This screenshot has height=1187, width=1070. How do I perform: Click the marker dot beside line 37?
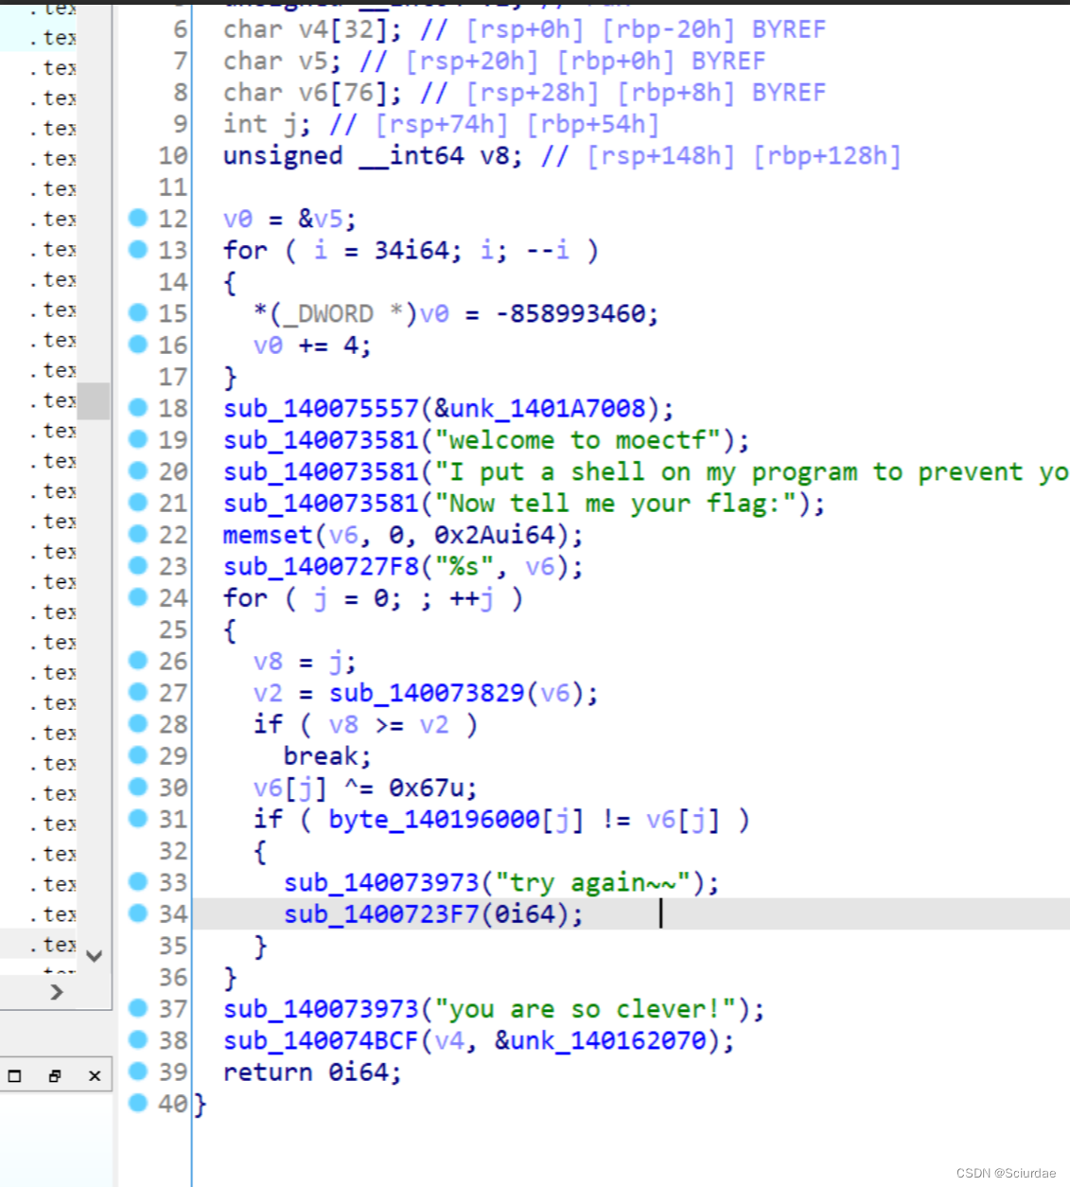pos(139,1009)
